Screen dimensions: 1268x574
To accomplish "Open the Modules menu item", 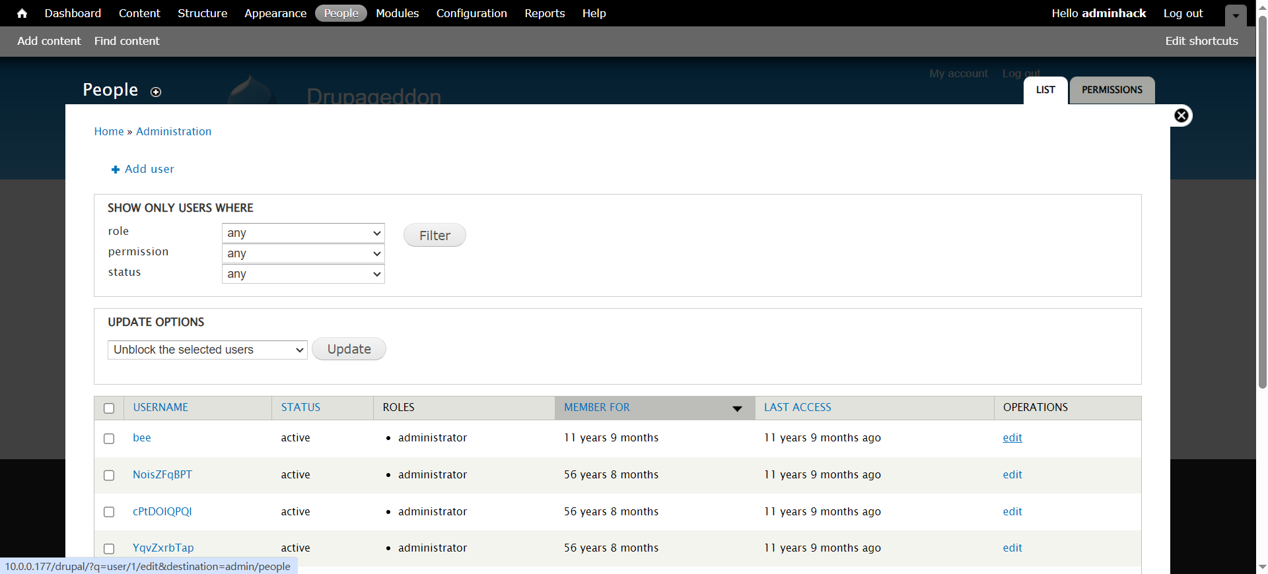I will (397, 13).
